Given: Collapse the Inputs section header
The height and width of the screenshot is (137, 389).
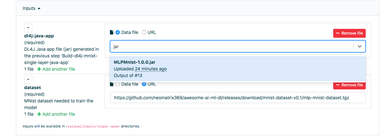Looking at the screenshot, I should click(x=32, y=8).
